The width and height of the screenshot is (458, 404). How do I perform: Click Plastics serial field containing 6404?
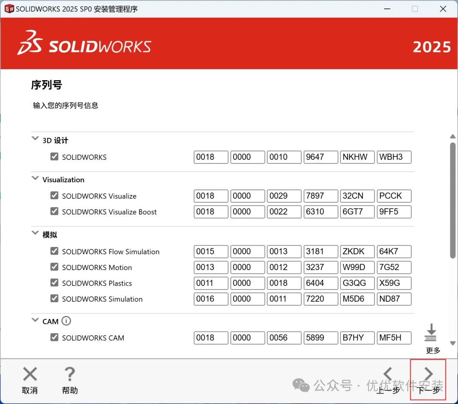click(321, 283)
